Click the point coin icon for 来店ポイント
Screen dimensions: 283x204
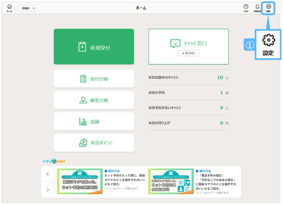coord(83,143)
